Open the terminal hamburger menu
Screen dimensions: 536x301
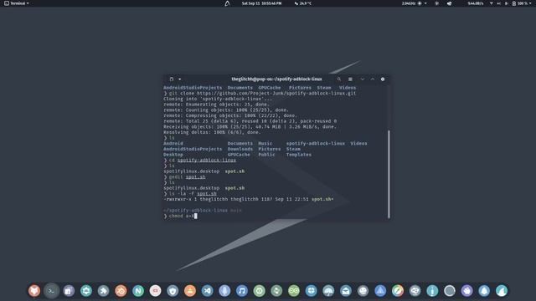pos(350,79)
